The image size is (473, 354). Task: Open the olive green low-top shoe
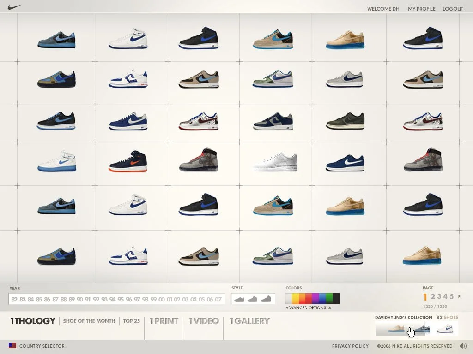tap(346, 121)
